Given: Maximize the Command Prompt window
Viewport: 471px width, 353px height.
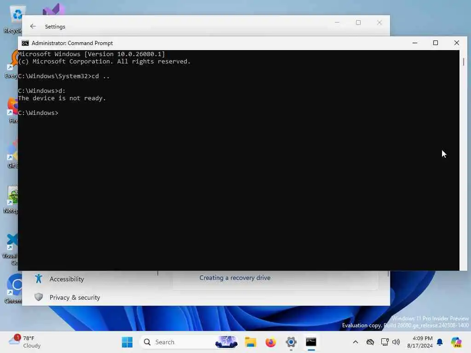Looking at the screenshot, I should (x=436, y=43).
